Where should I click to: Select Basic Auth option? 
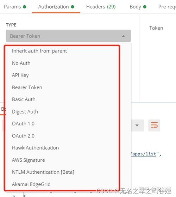click(x=24, y=99)
